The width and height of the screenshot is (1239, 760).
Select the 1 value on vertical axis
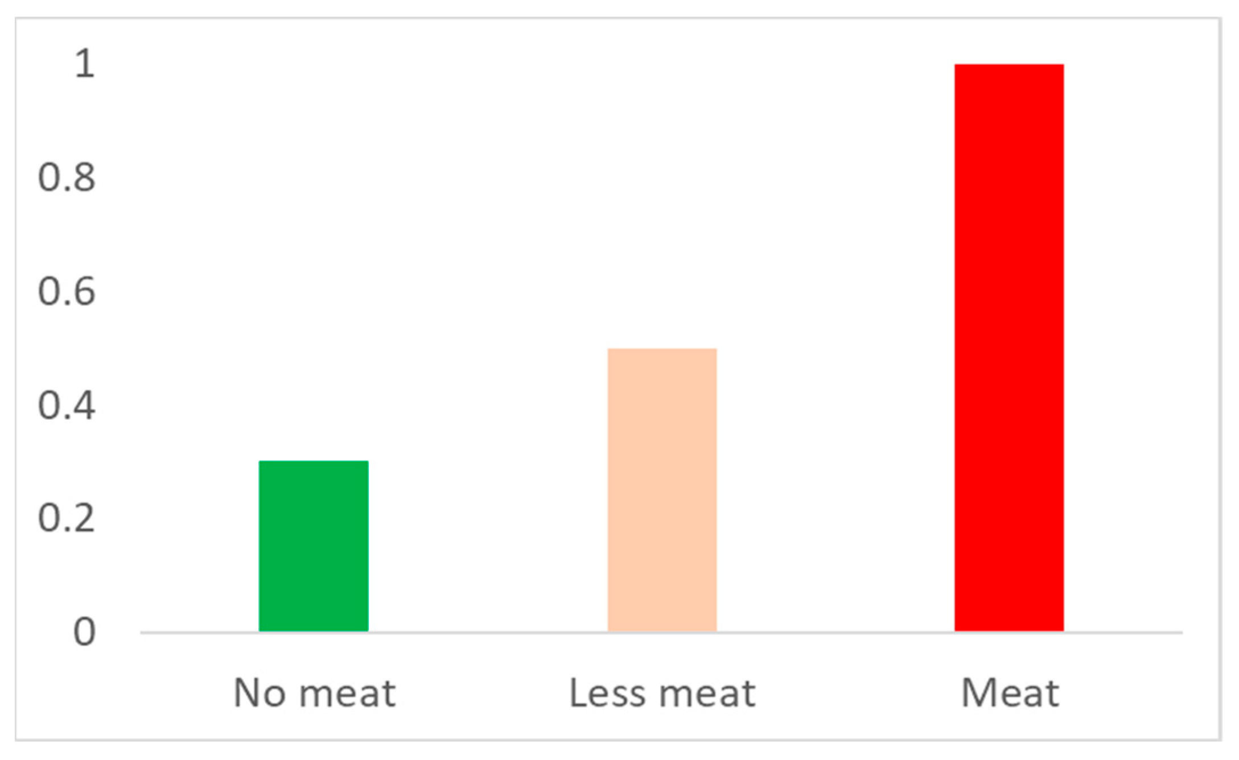[x=84, y=63]
